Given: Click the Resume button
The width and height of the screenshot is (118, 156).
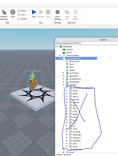Looking at the screenshot, I should coord(41,14).
